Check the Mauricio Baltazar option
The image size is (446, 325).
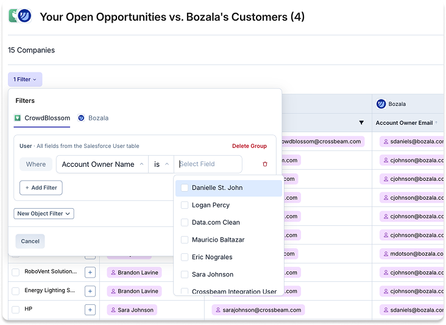click(185, 239)
